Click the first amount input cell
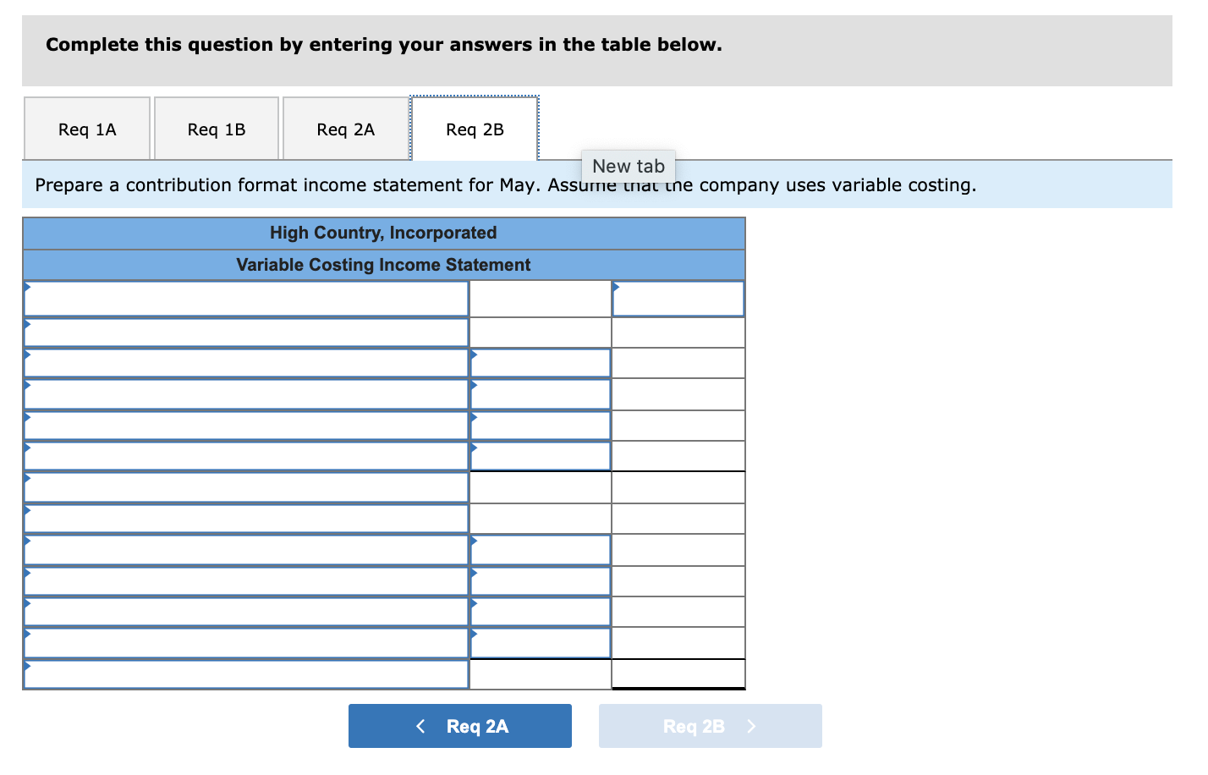Screen dimensions: 1208x775 (540, 298)
